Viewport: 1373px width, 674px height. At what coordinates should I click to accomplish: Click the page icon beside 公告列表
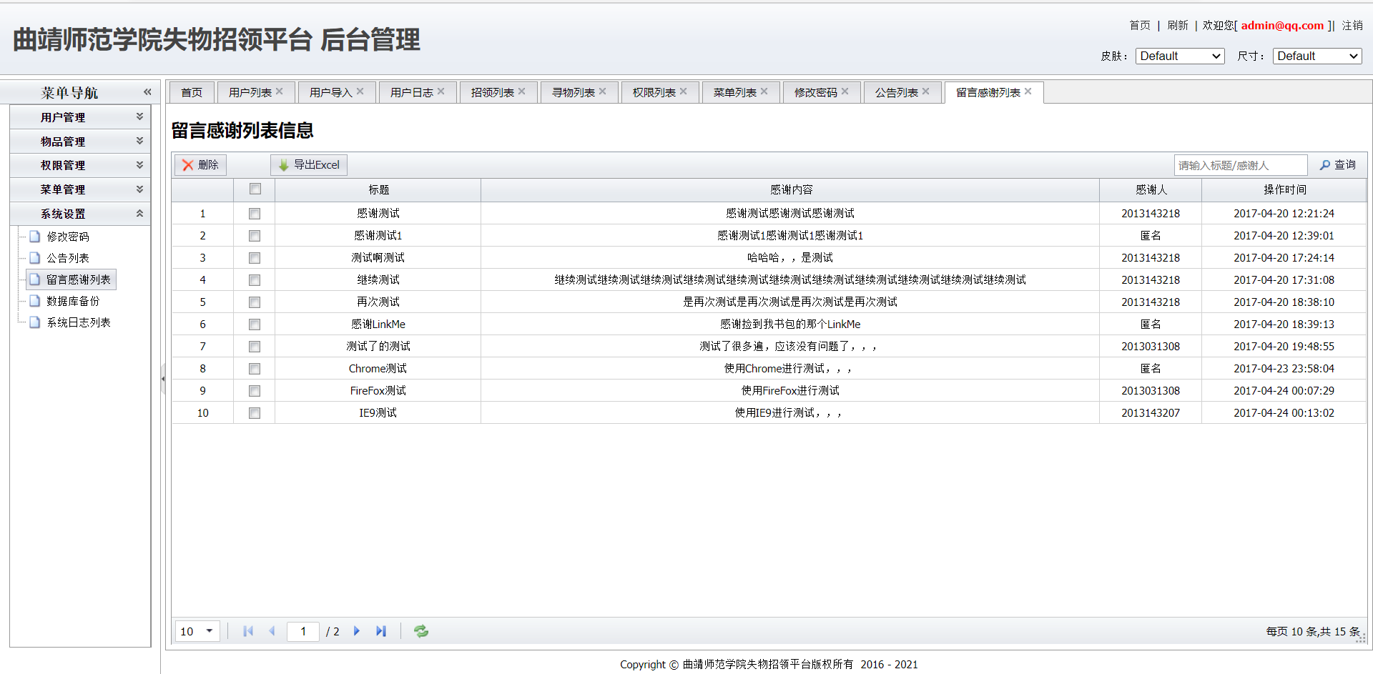pos(34,258)
